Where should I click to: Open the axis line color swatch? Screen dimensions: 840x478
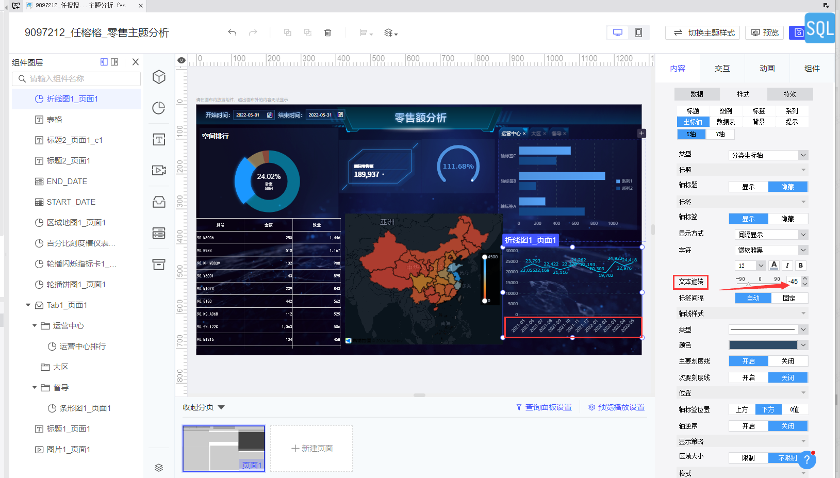pos(763,345)
